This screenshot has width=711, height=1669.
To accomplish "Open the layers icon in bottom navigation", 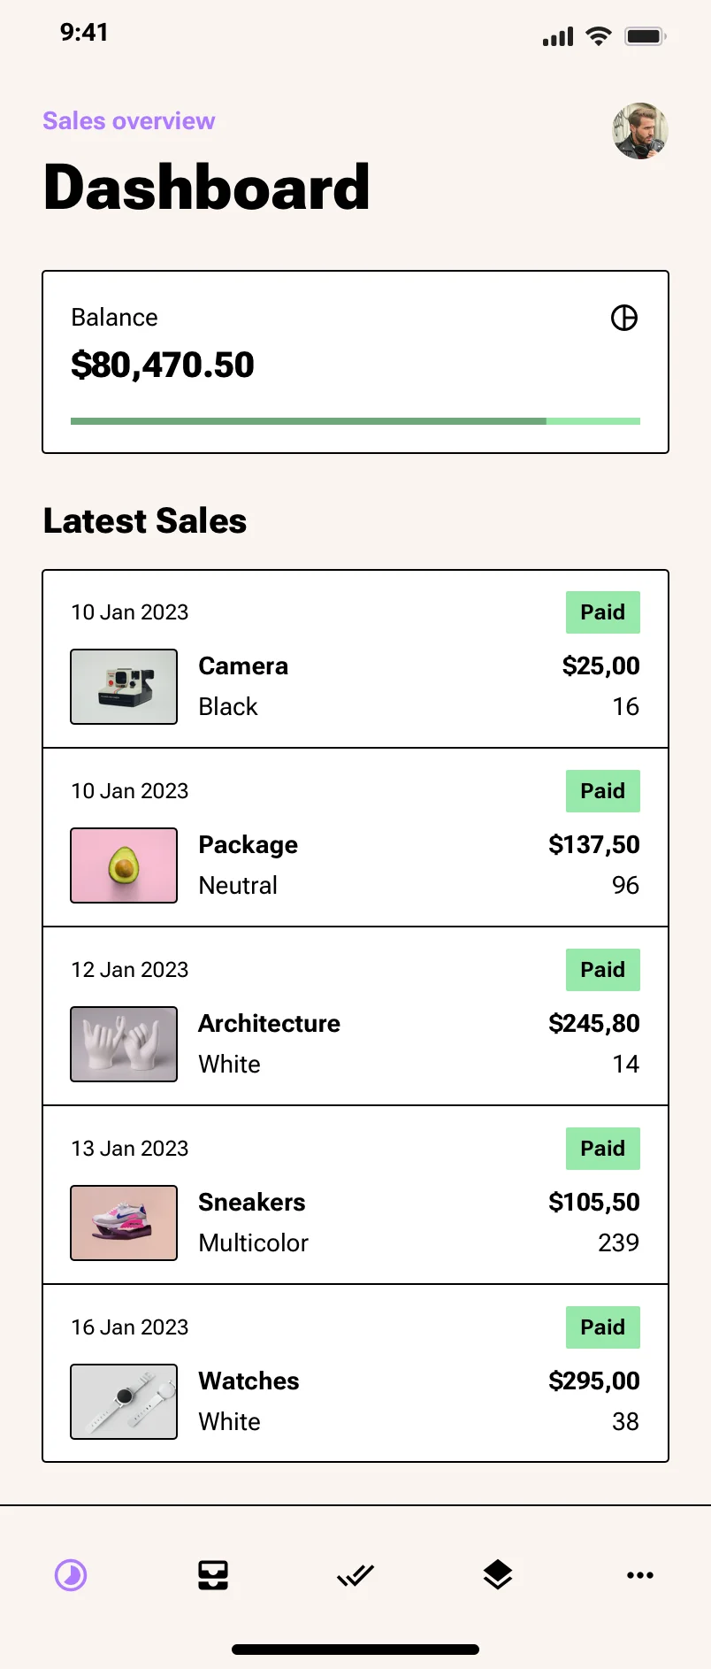I will 498,1574.
